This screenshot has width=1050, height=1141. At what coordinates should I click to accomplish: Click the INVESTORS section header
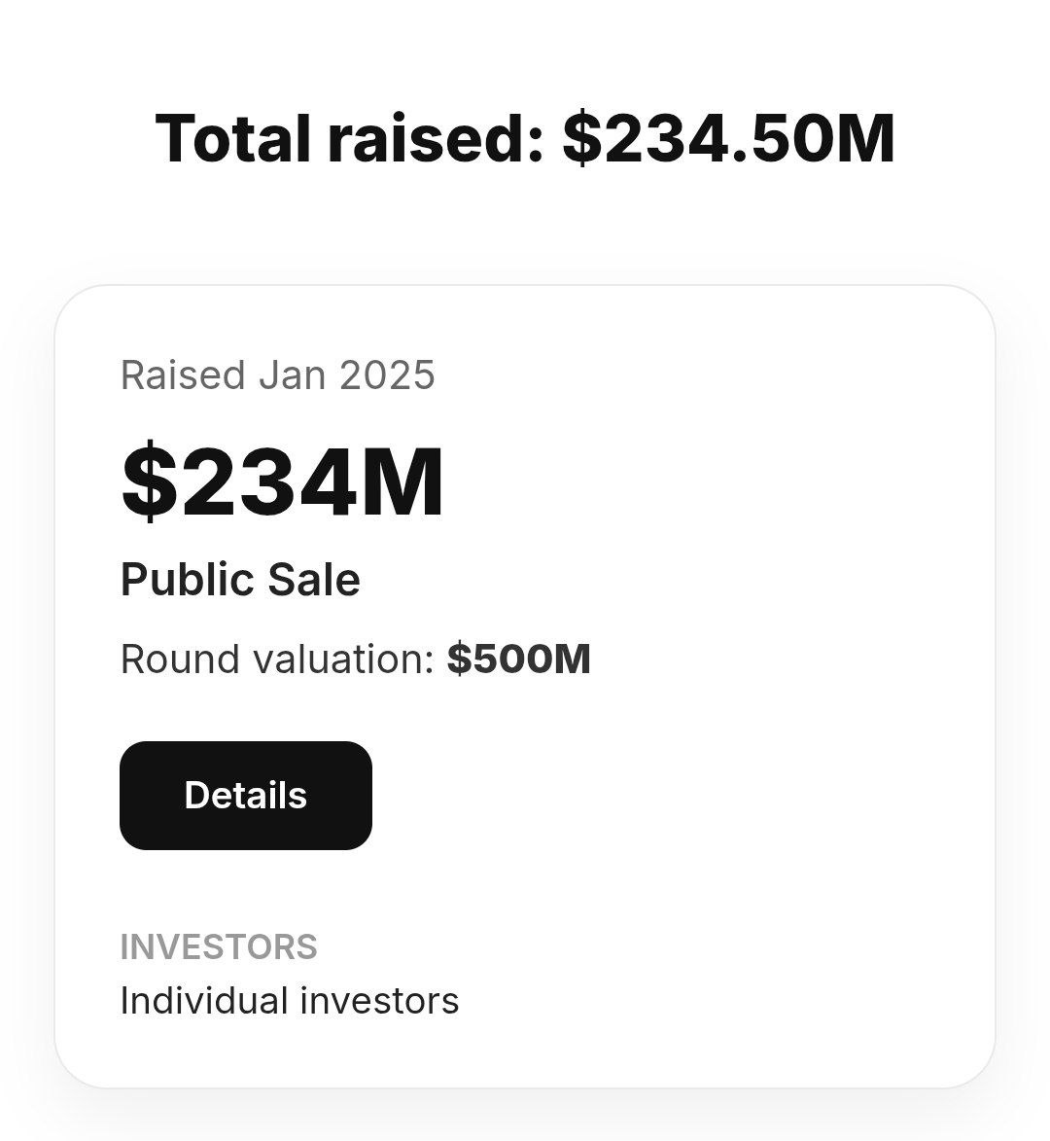[x=219, y=946]
